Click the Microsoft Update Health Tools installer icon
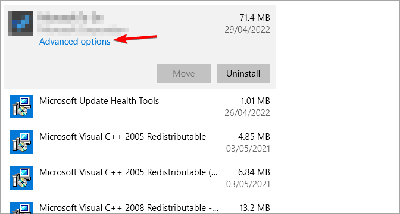 [21, 106]
